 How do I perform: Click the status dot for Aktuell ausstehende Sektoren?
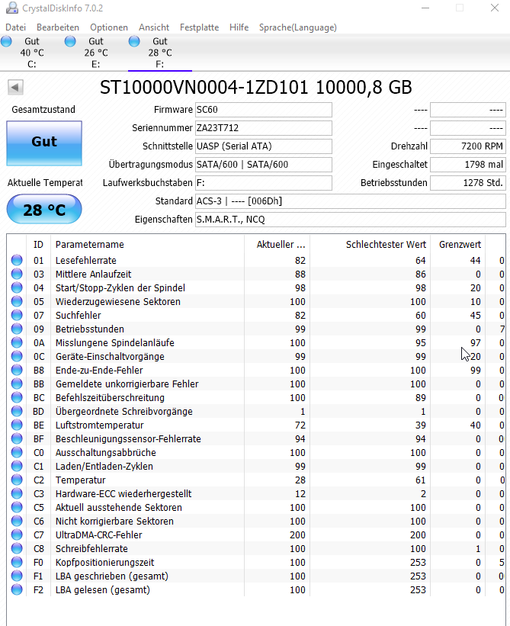point(17,507)
